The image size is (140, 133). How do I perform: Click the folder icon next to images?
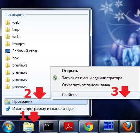[8, 44]
